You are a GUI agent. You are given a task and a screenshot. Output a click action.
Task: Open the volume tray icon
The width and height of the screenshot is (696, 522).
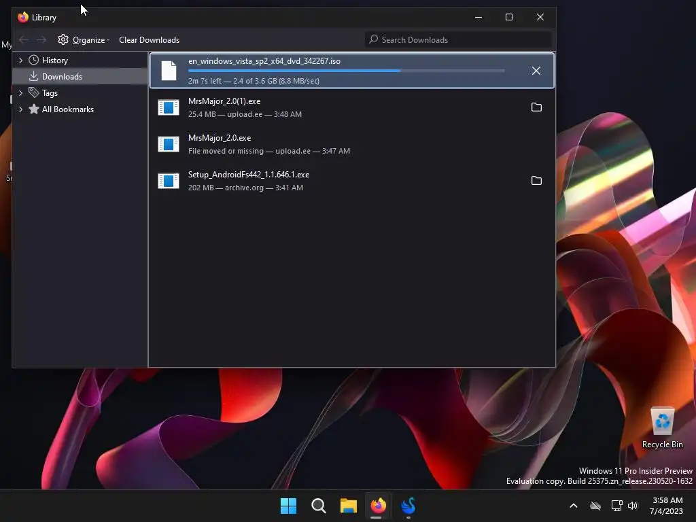click(633, 506)
